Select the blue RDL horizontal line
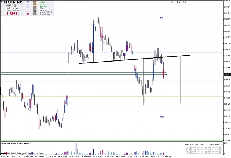231x158 pixels. [177, 116]
